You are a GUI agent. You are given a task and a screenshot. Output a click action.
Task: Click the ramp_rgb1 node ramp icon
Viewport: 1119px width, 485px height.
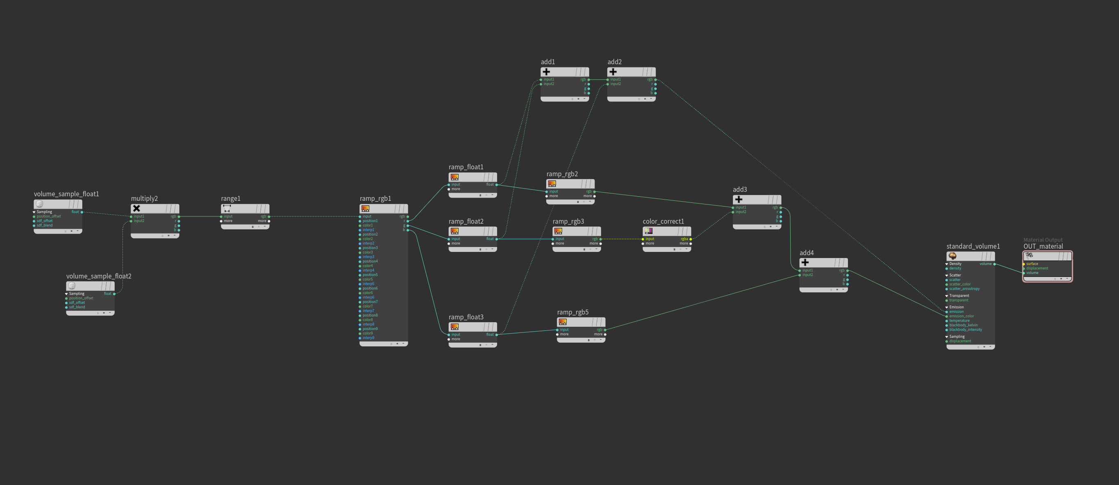365,209
